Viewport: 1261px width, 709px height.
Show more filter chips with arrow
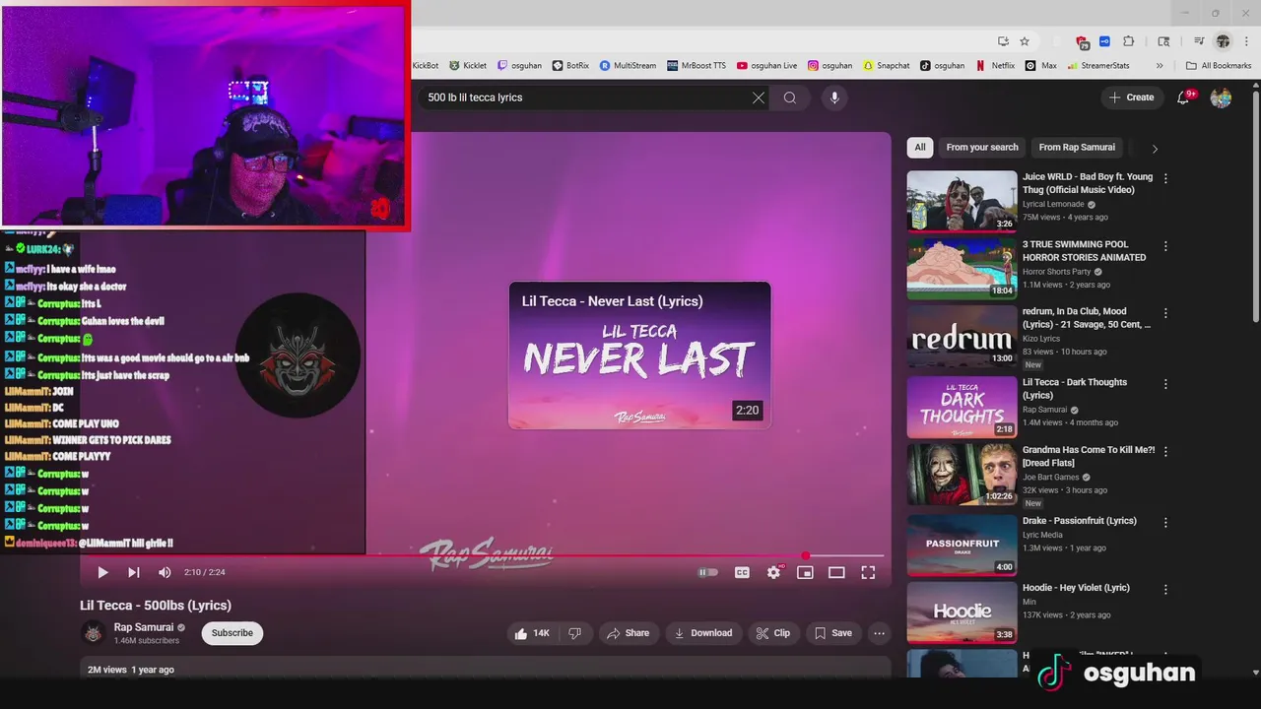point(1155,149)
